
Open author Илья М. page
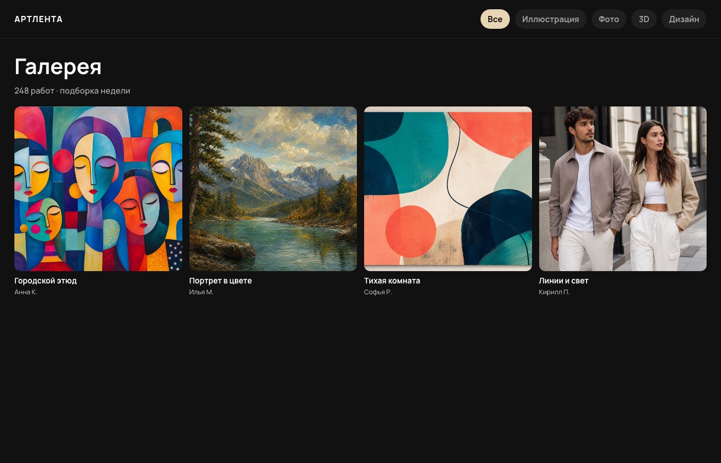coord(201,292)
